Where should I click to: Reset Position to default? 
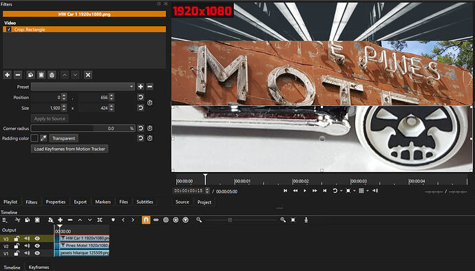(140, 97)
